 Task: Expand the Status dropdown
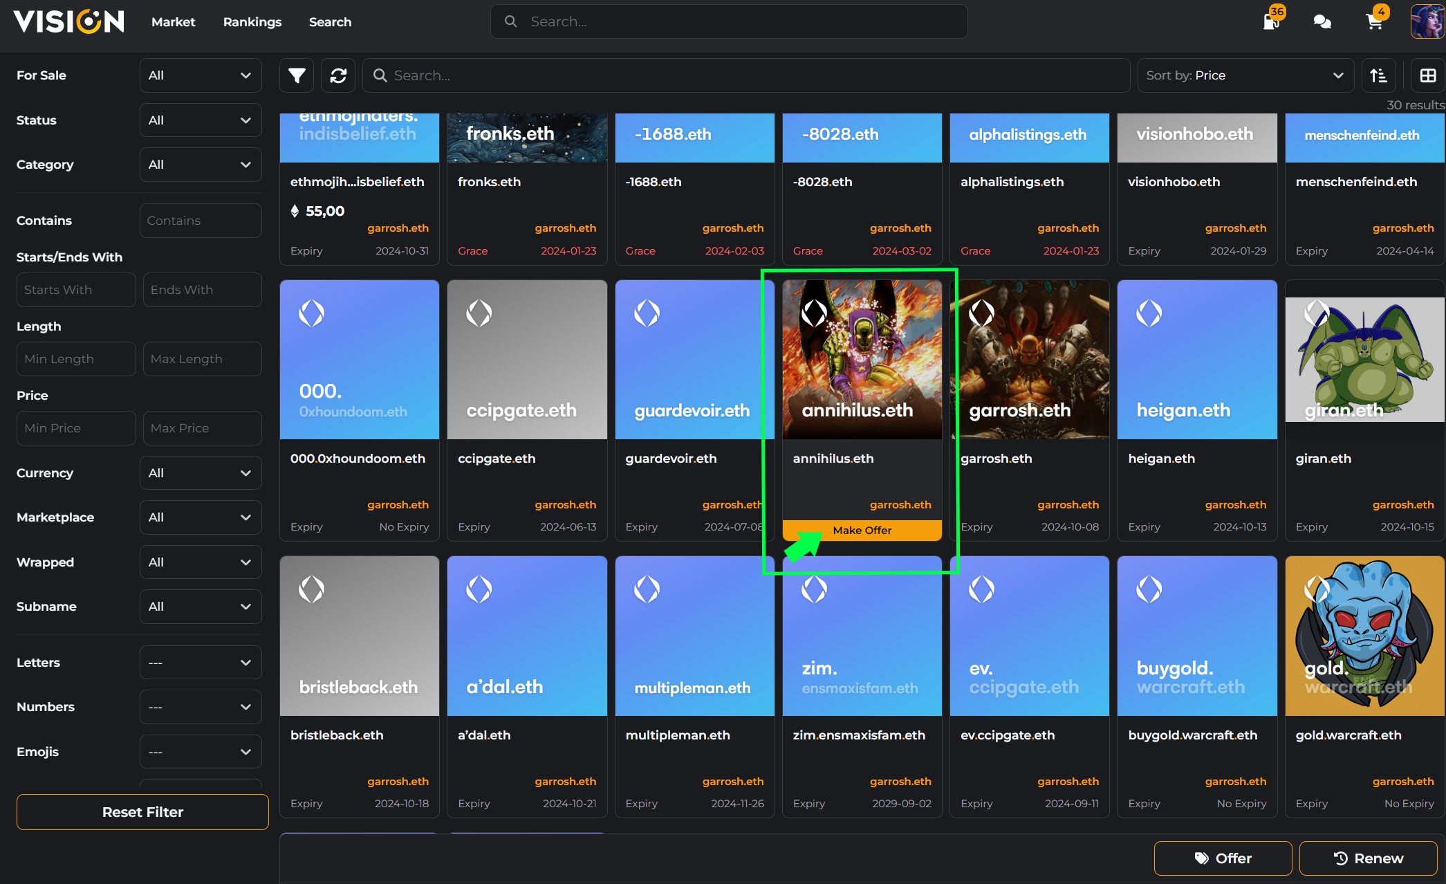coord(201,120)
